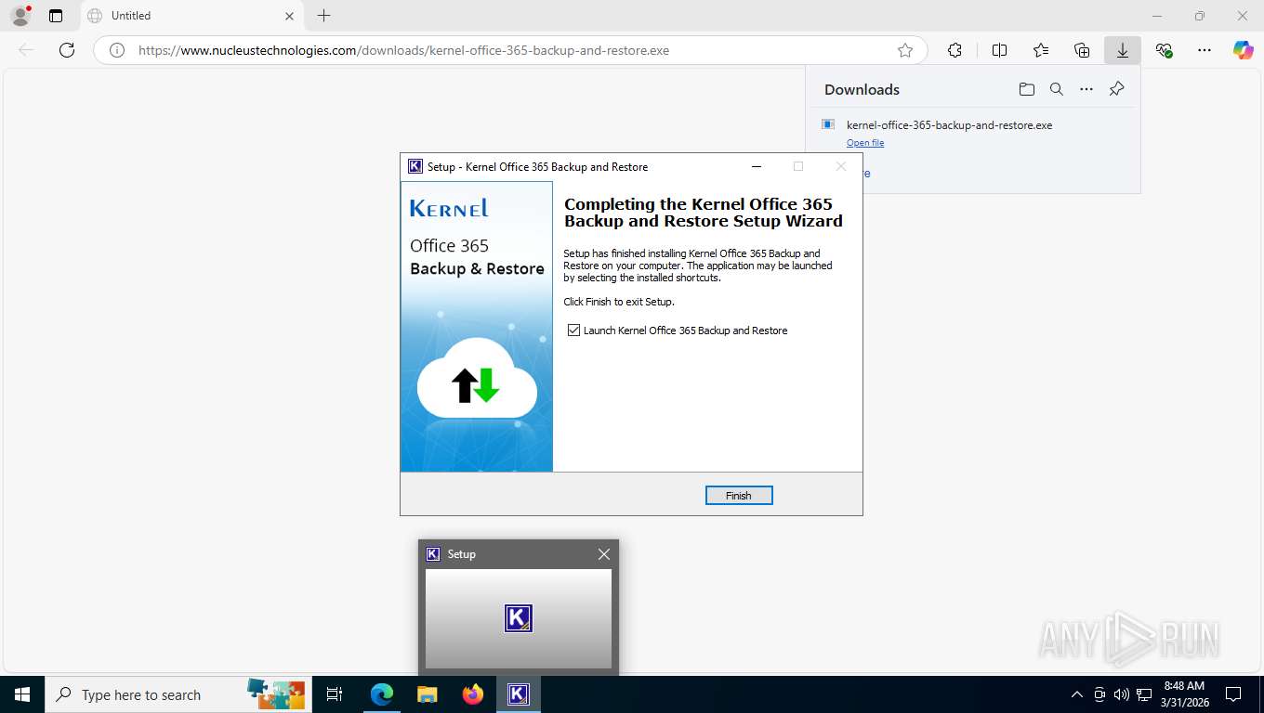Add page to favorites star icon
Image resolution: width=1264 pixels, height=713 pixels.
coord(905,50)
